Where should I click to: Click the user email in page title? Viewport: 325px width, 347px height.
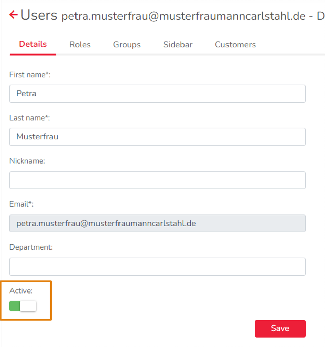[183, 17]
